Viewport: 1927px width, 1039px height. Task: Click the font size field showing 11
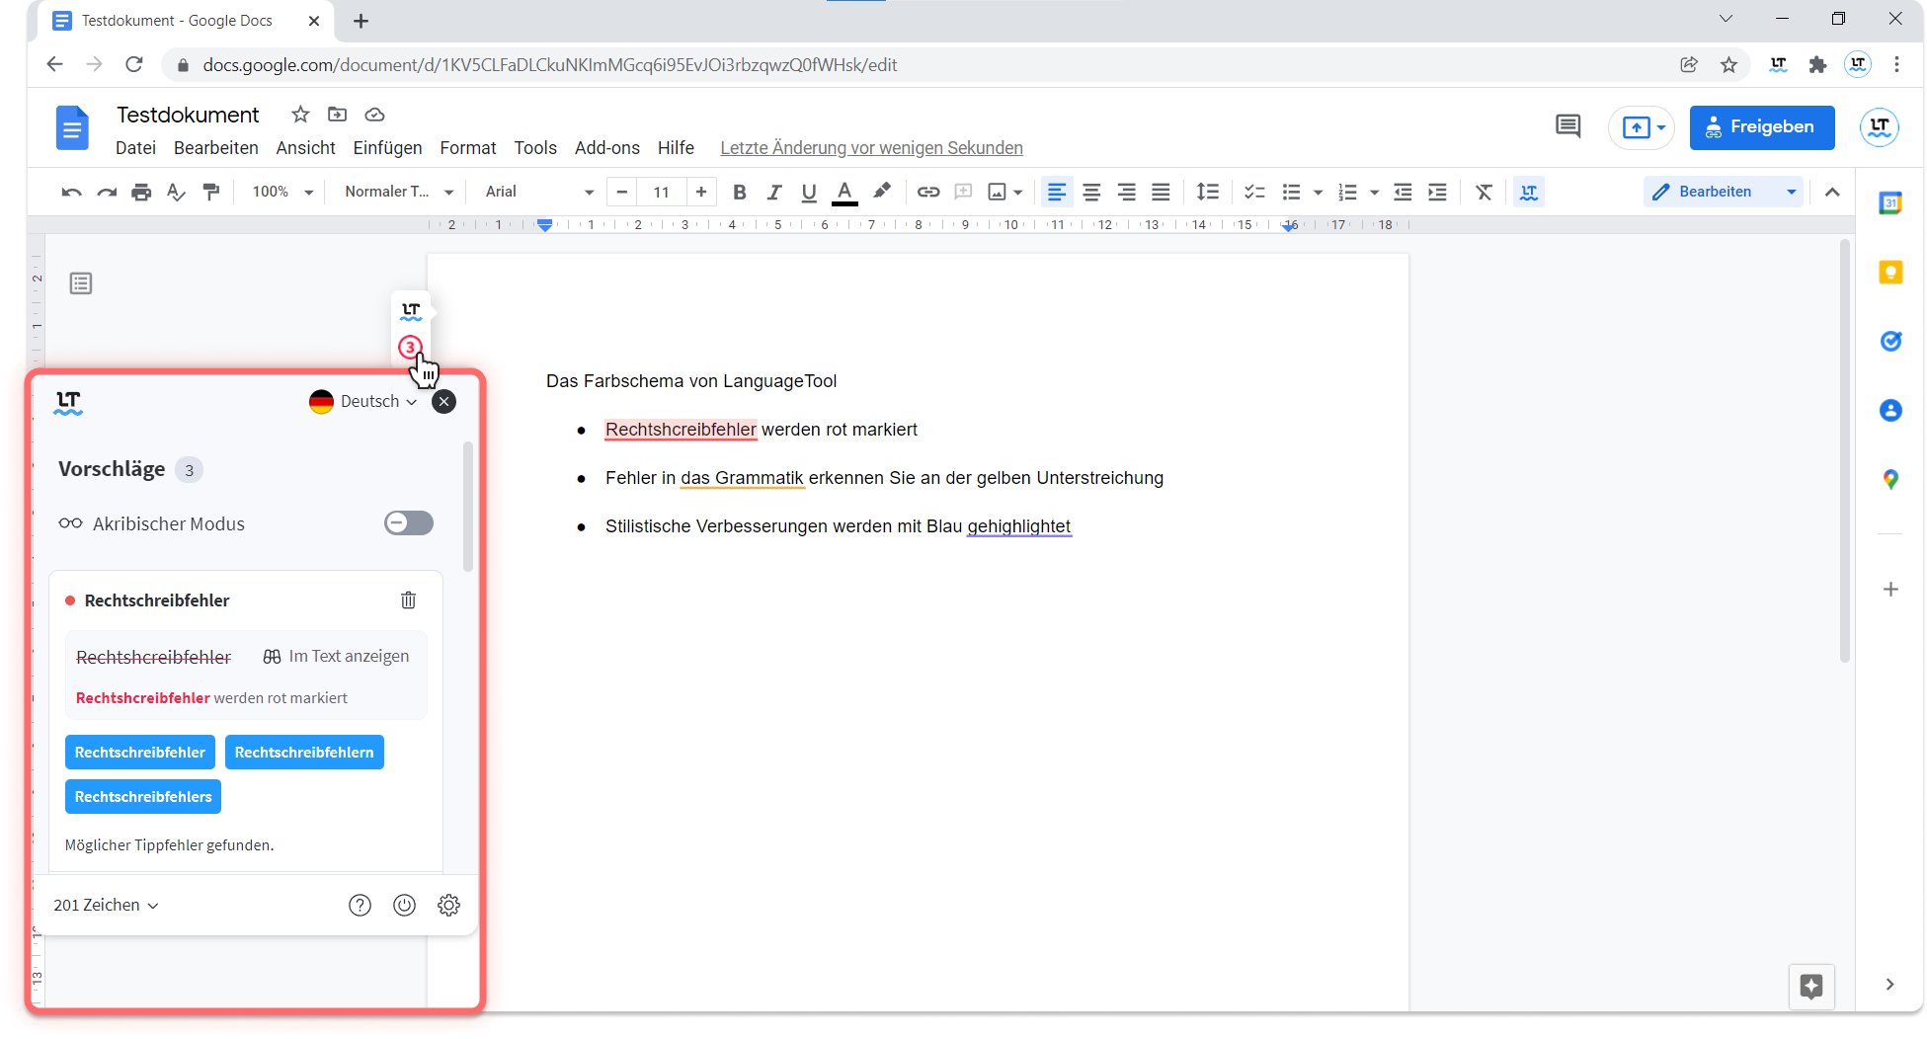pyautogui.click(x=662, y=192)
